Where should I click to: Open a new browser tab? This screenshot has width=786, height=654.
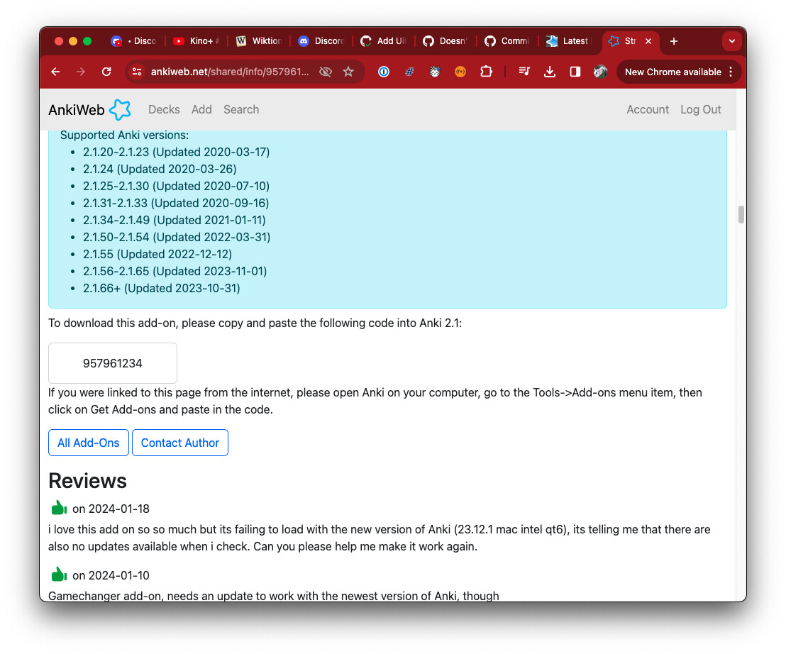pos(674,41)
